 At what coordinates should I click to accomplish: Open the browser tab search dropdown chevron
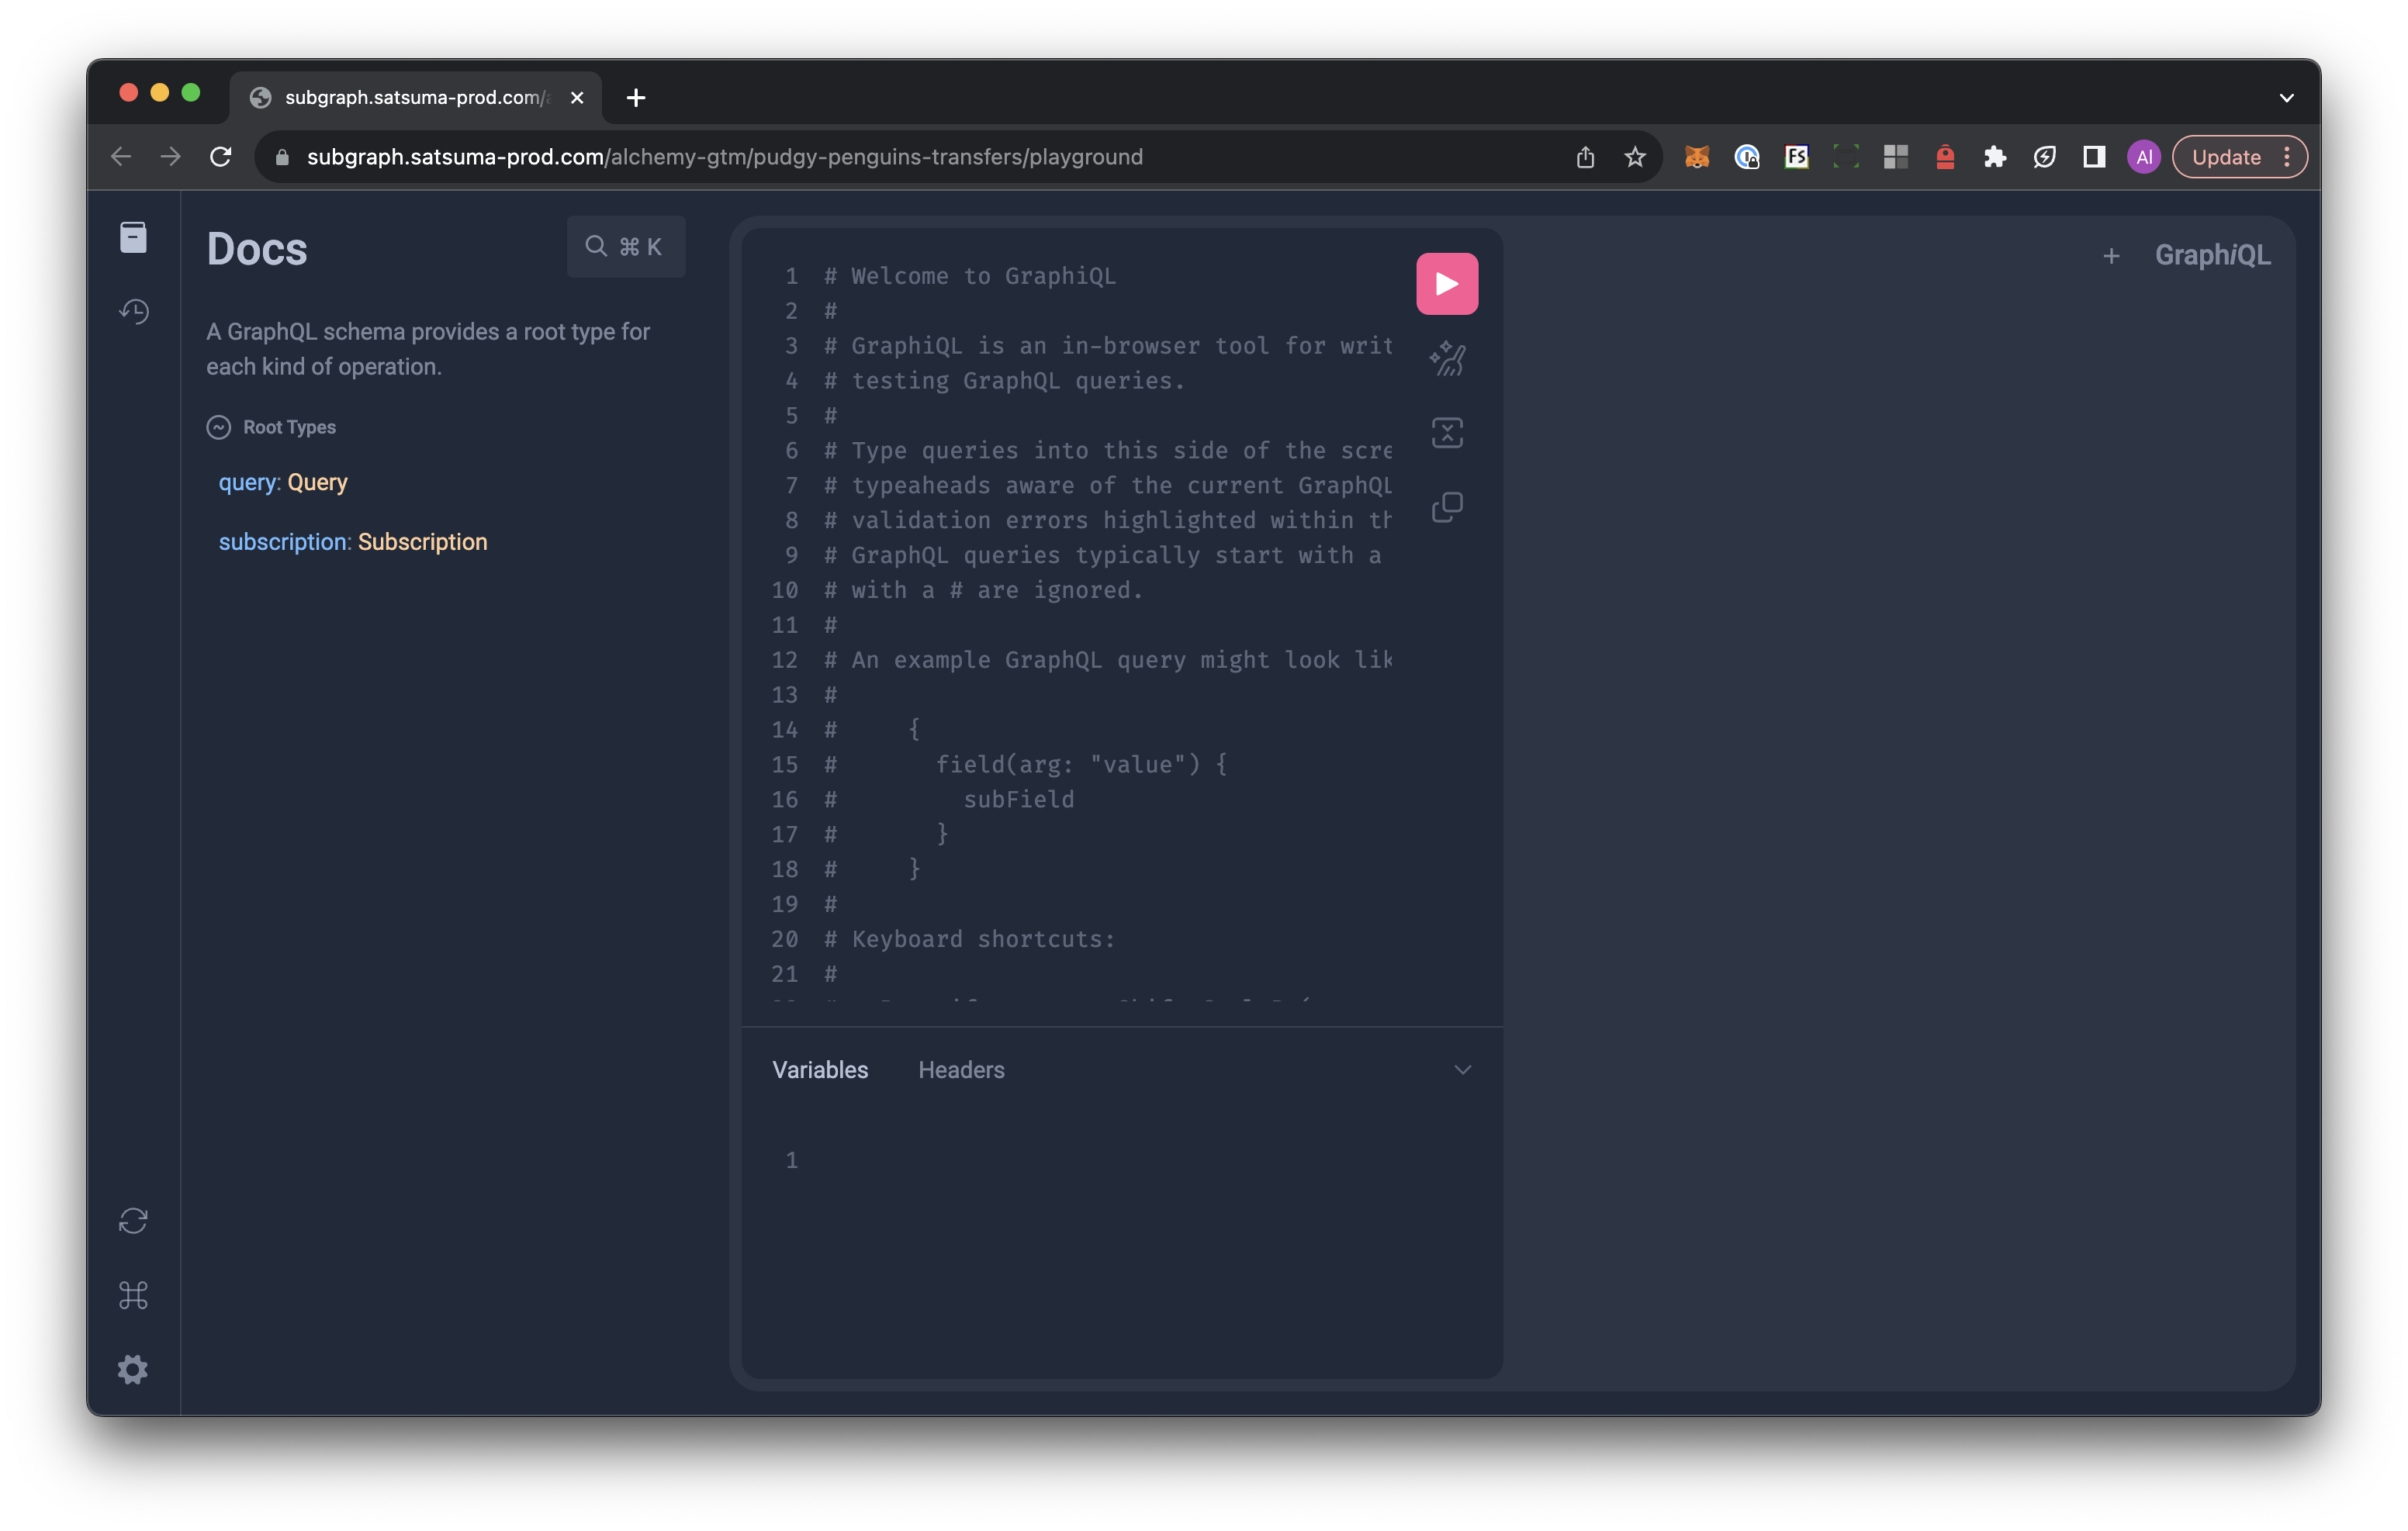[x=2286, y=98]
